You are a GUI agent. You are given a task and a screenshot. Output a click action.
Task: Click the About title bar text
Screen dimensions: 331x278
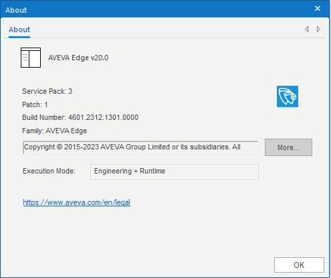tap(16, 10)
